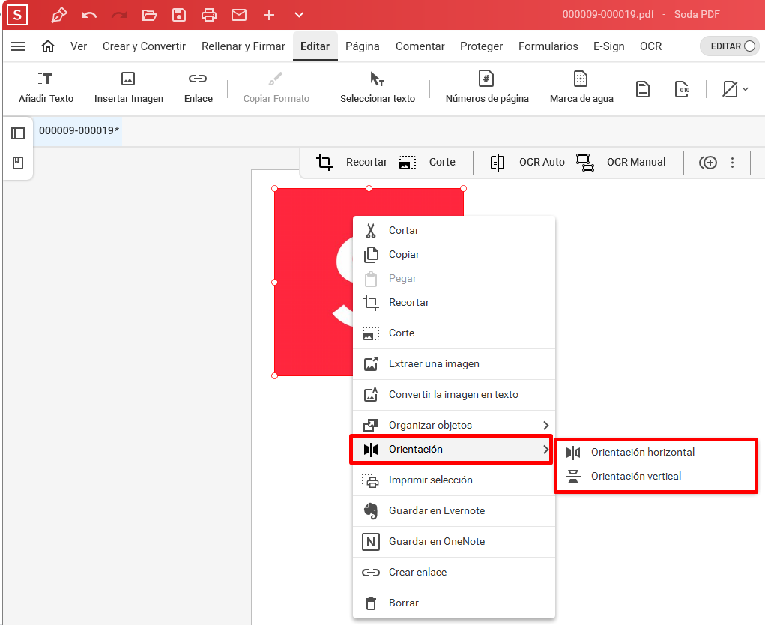
Task: Select the Editar tab
Action: tap(315, 46)
